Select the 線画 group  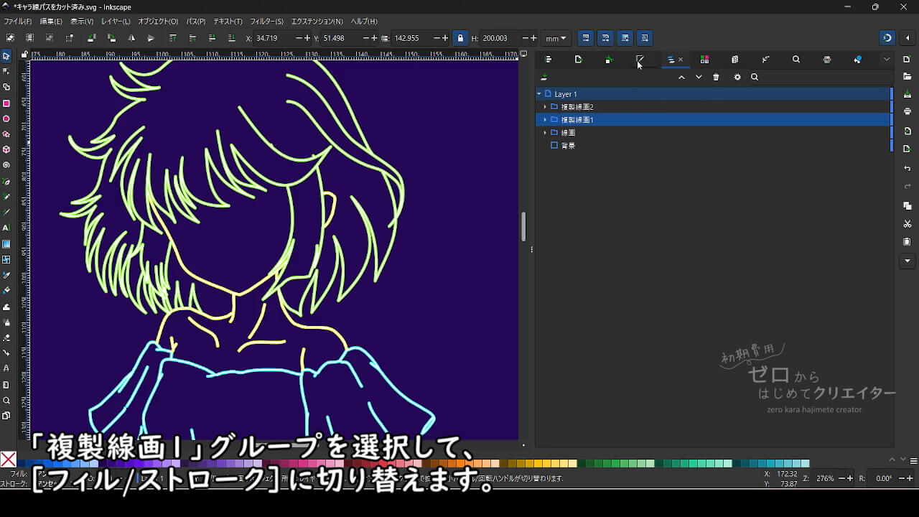568,133
